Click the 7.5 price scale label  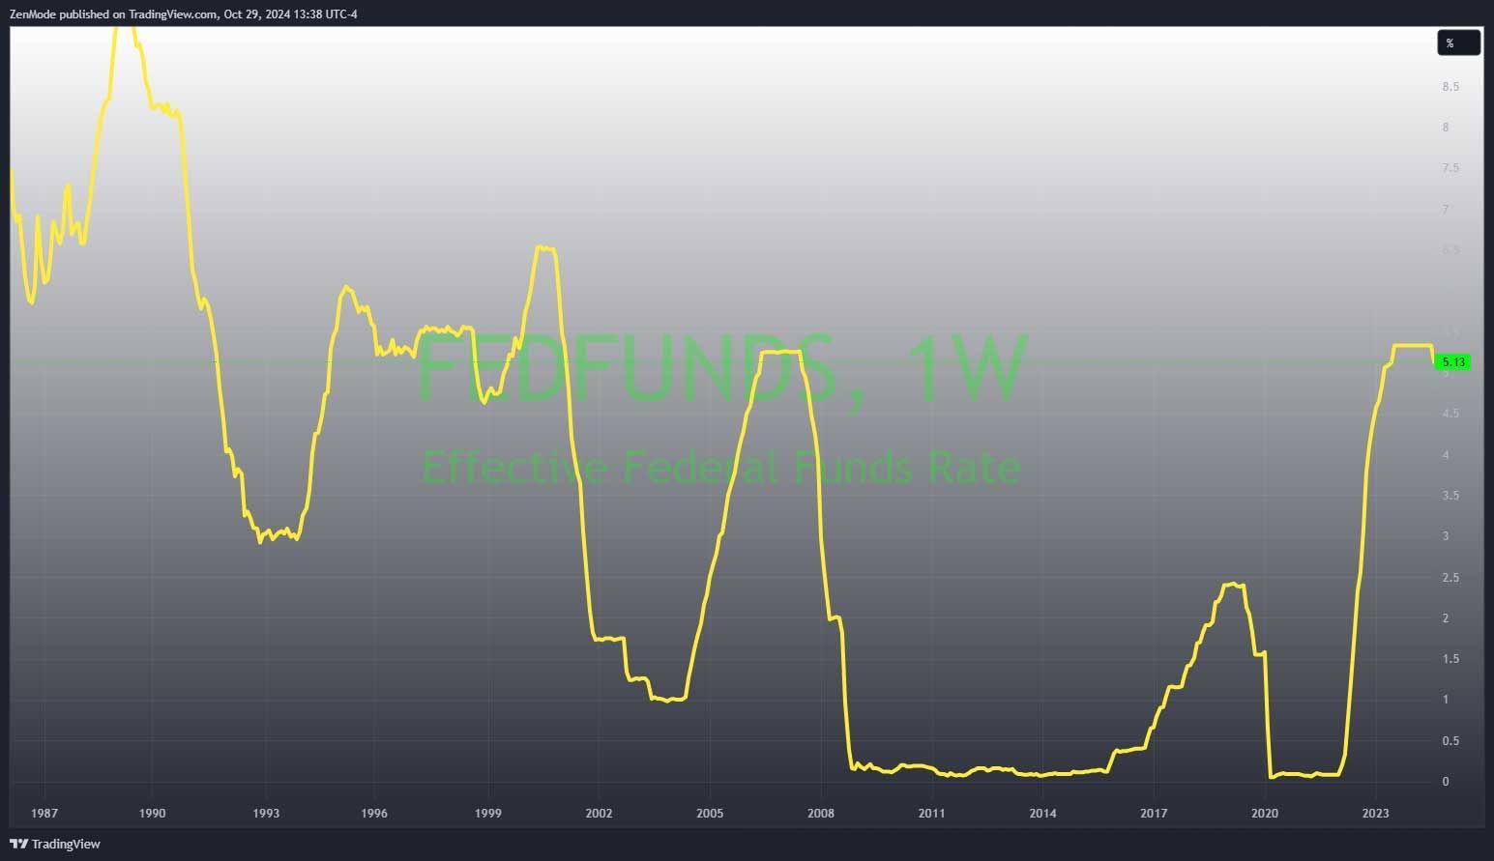[1450, 168]
